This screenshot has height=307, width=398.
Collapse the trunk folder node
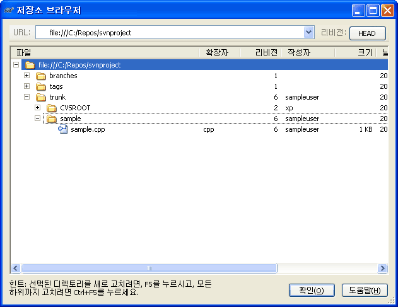click(26, 97)
